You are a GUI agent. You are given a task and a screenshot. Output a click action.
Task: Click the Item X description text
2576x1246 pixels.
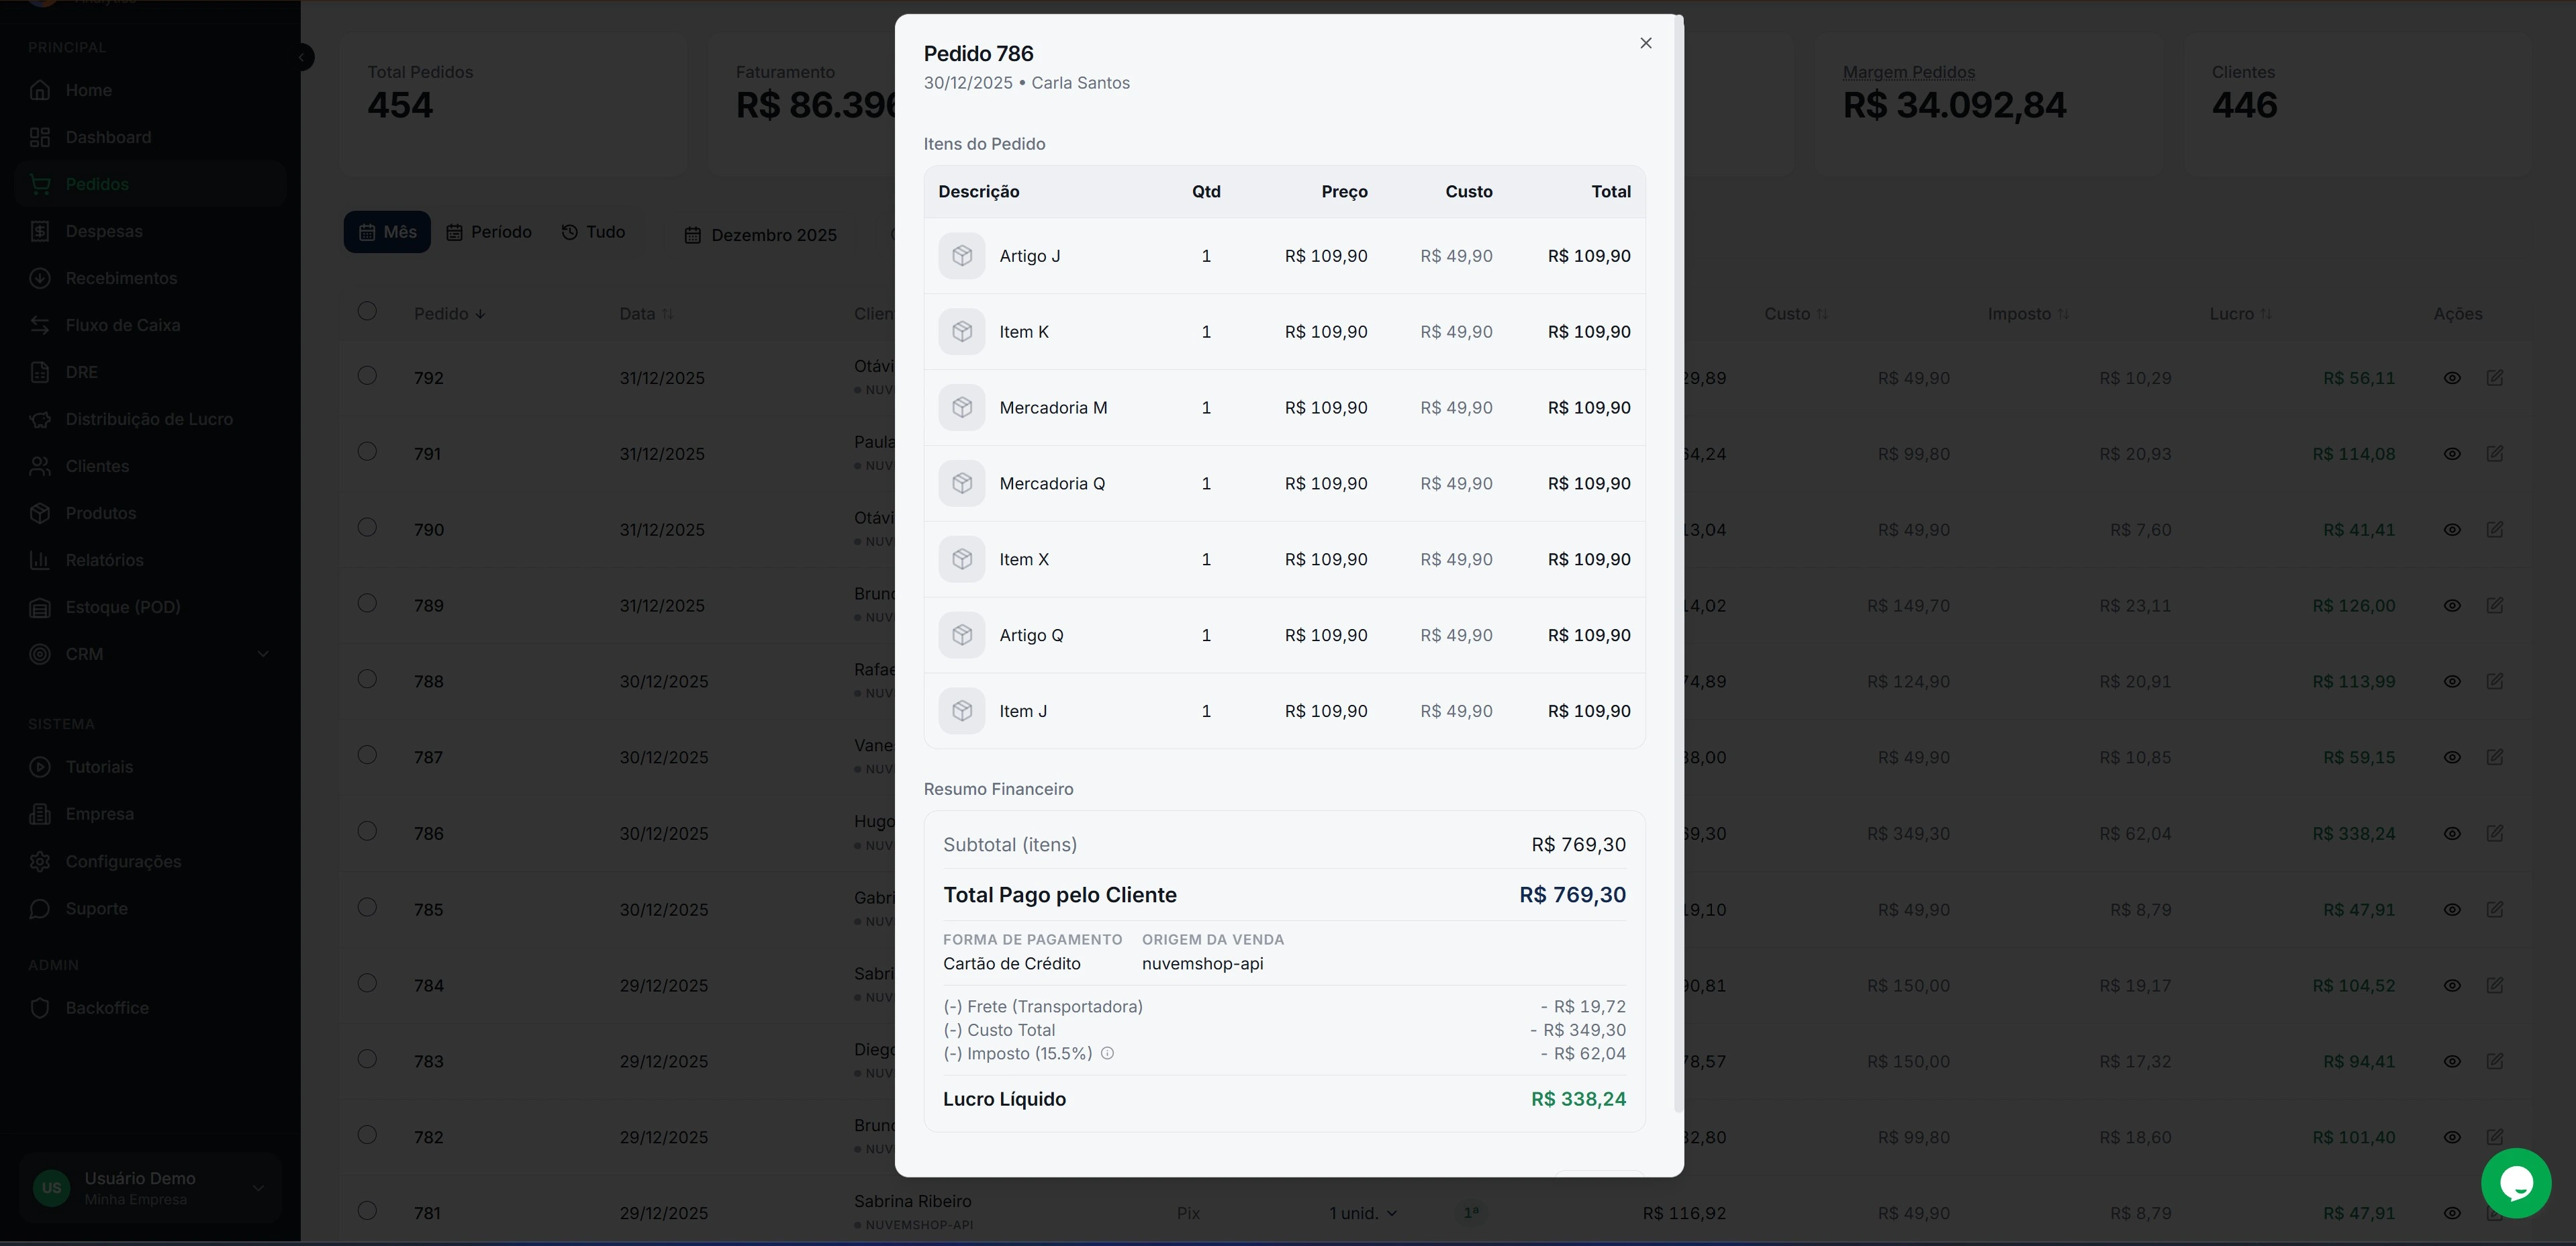coord(1024,560)
